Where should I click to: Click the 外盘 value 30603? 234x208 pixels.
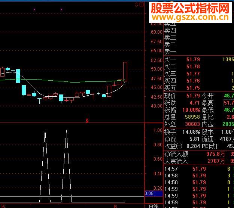(192, 124)
